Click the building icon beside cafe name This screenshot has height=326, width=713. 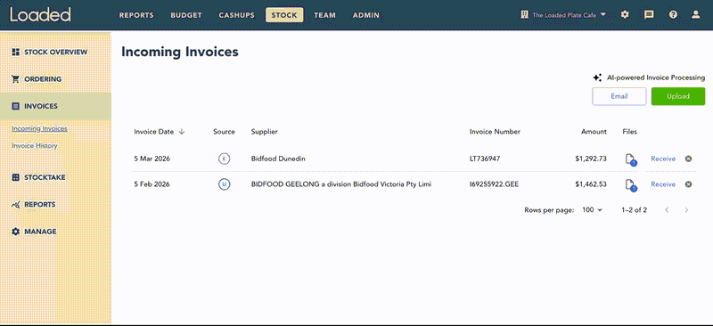click(x=524, y=14)
